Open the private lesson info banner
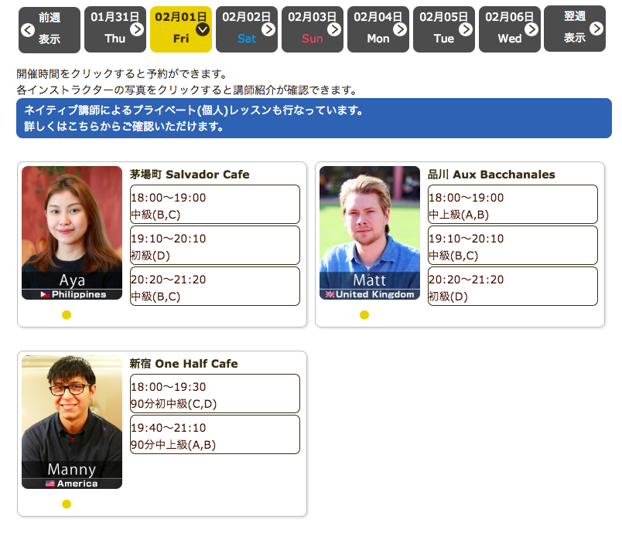The height and width of the screenshot is (536, 622). click(313, 119)
